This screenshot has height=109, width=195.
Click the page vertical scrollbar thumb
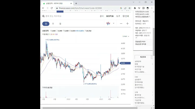[x=154, y=42]
